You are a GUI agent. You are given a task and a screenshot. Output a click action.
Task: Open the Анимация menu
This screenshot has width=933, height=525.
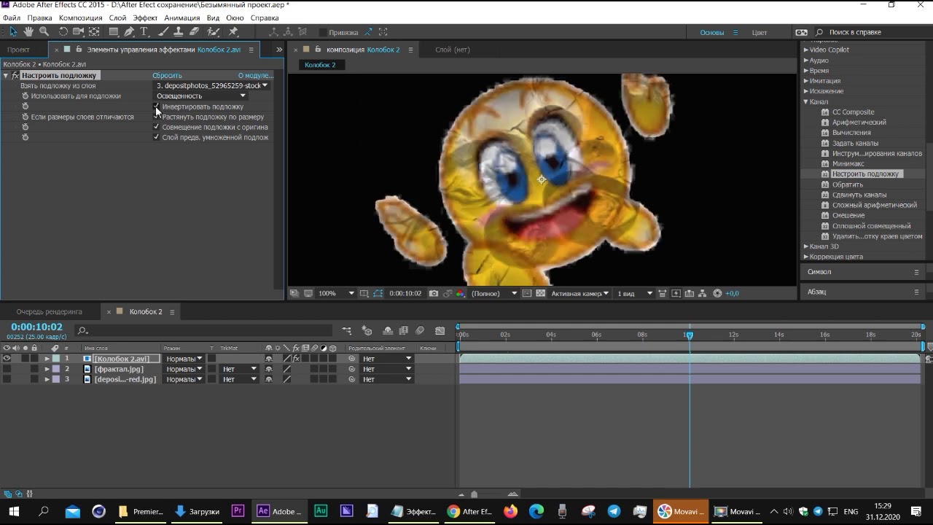(x=181, y=17)
